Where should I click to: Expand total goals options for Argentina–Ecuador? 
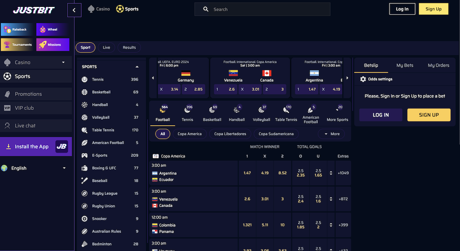tap(331, 173)
